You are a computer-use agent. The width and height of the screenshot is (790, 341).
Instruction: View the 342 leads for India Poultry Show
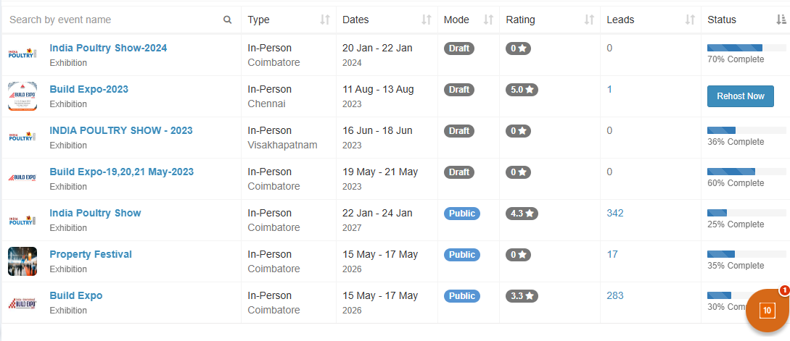click(x=614, y=213)
